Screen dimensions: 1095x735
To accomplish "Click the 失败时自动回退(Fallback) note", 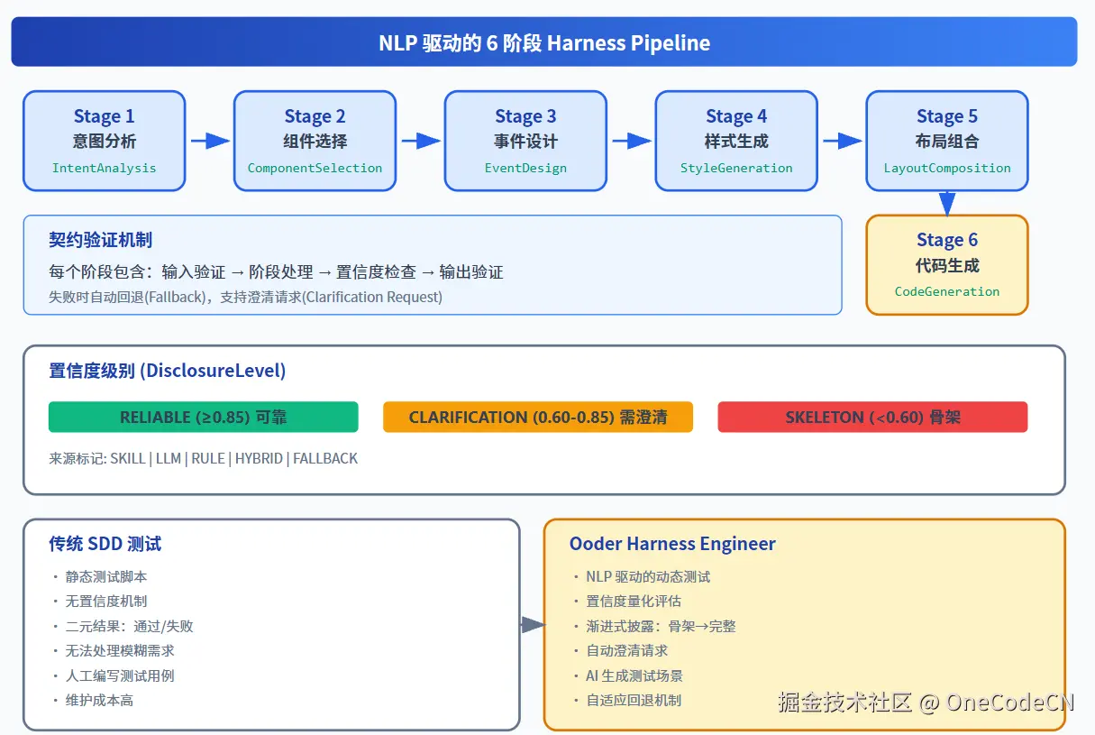I will pyautogui.click(x=245, y=297).
